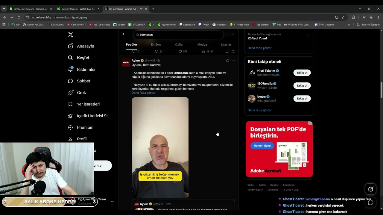
Task: Bookmark the post above Aykırı tweet
Action: [227, 51]
